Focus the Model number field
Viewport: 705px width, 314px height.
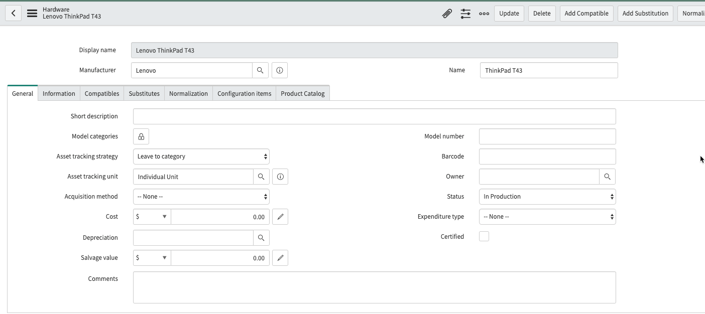(547, 136)
